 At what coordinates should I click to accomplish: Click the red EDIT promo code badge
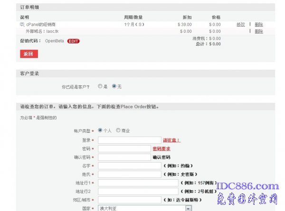click(74, 41)
